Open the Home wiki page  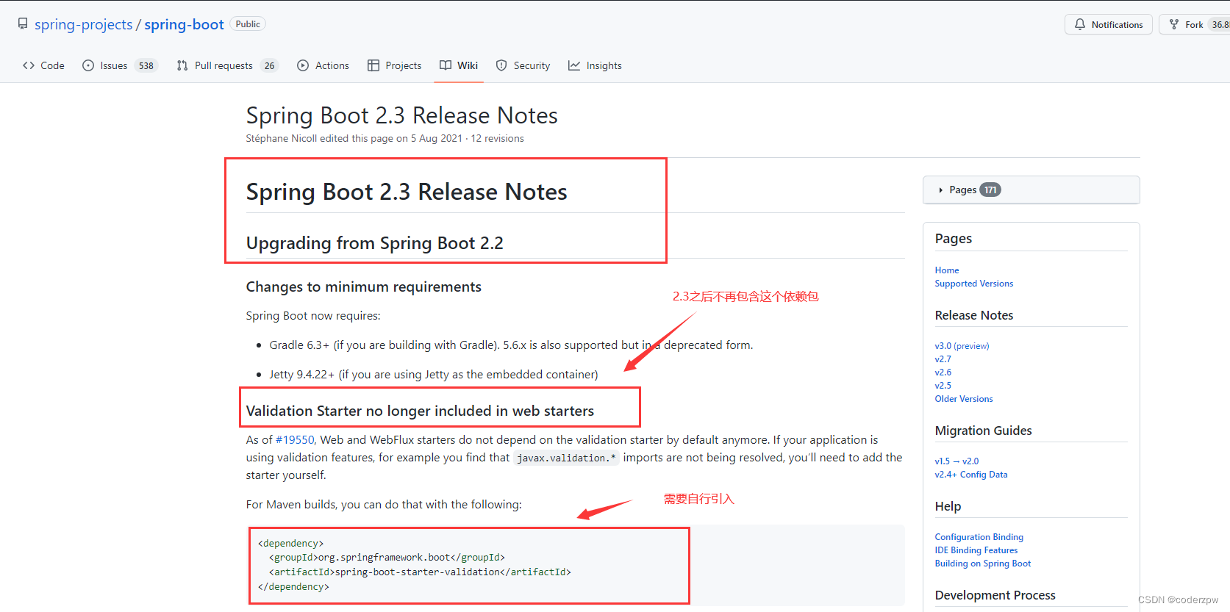[x=947, y=270]
